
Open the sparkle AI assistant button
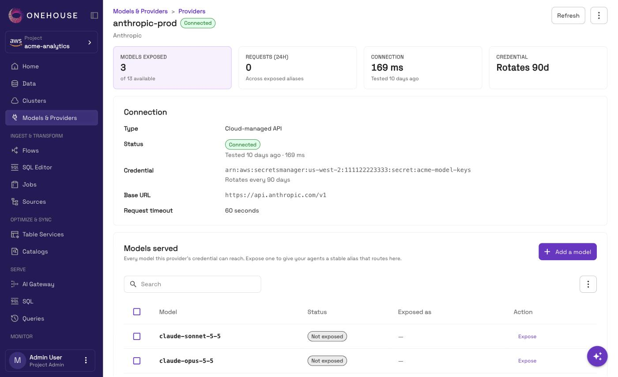(597, 356)
